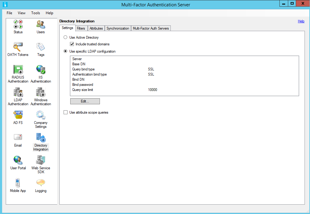Uncheck Include trusted domains checkbox
The image size is (310, 214).
72,44
